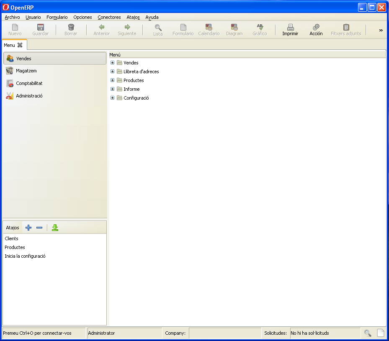The image size is (389, 341).
Task: Open the Clients shortcut
Action: [x=12, y=238]
